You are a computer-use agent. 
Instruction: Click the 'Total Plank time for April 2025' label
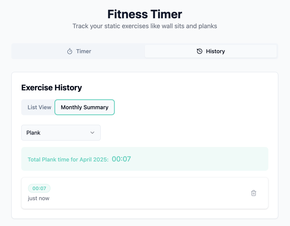pyautogui.click(x=68, y=159)
